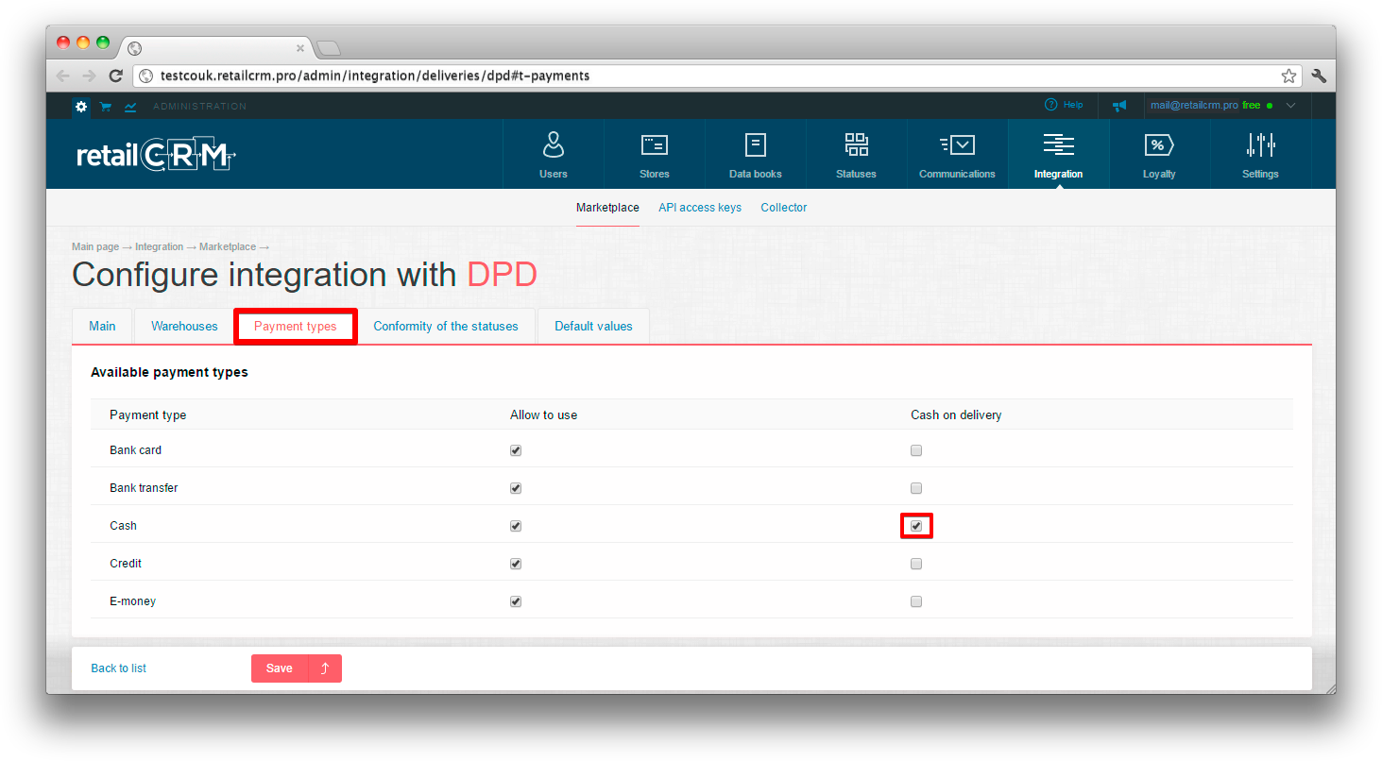Click the megaphone announcements icon
Screen dimensions: 1382x761
click(x=1119, y=106)
